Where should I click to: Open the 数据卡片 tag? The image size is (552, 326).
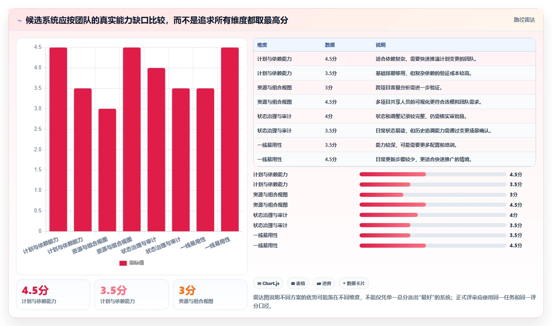[353, 283]
